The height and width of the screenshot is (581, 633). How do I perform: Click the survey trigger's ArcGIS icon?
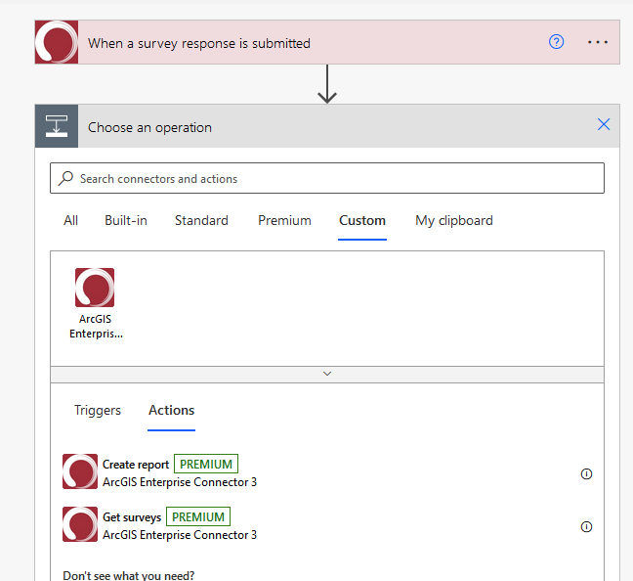56,43
